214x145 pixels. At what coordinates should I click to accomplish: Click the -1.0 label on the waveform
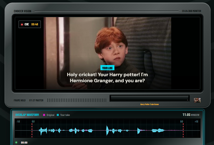coord(18,122)
